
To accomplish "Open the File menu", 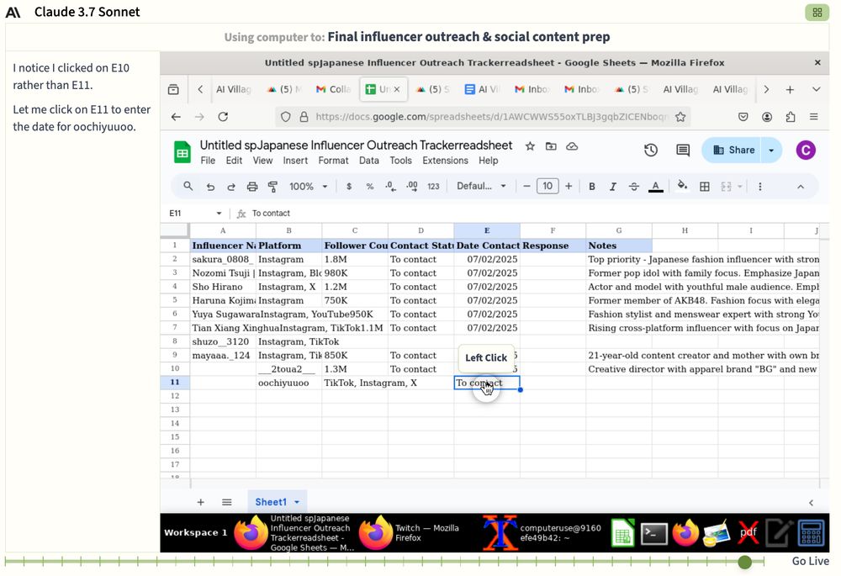I will tap(208, 161).
